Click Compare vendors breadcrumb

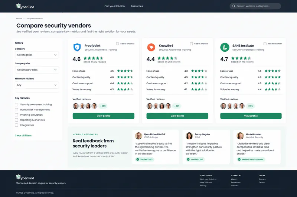pyautogui.click(x=34, y=18)
